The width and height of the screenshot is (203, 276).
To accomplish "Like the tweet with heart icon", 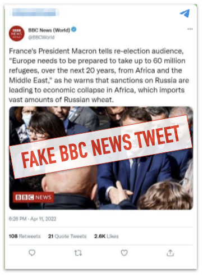I will point(124,253).
